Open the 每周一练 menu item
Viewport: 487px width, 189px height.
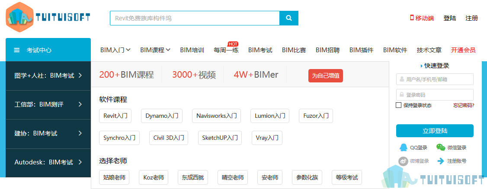tap(226, 50)
